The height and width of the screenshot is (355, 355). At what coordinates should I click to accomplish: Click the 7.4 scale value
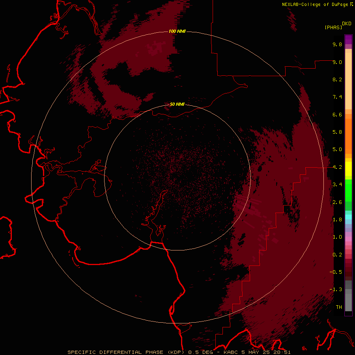(x=337, y=97)
